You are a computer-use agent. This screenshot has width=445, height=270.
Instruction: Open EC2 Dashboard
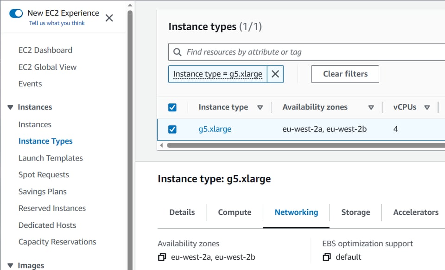(45, 50)
